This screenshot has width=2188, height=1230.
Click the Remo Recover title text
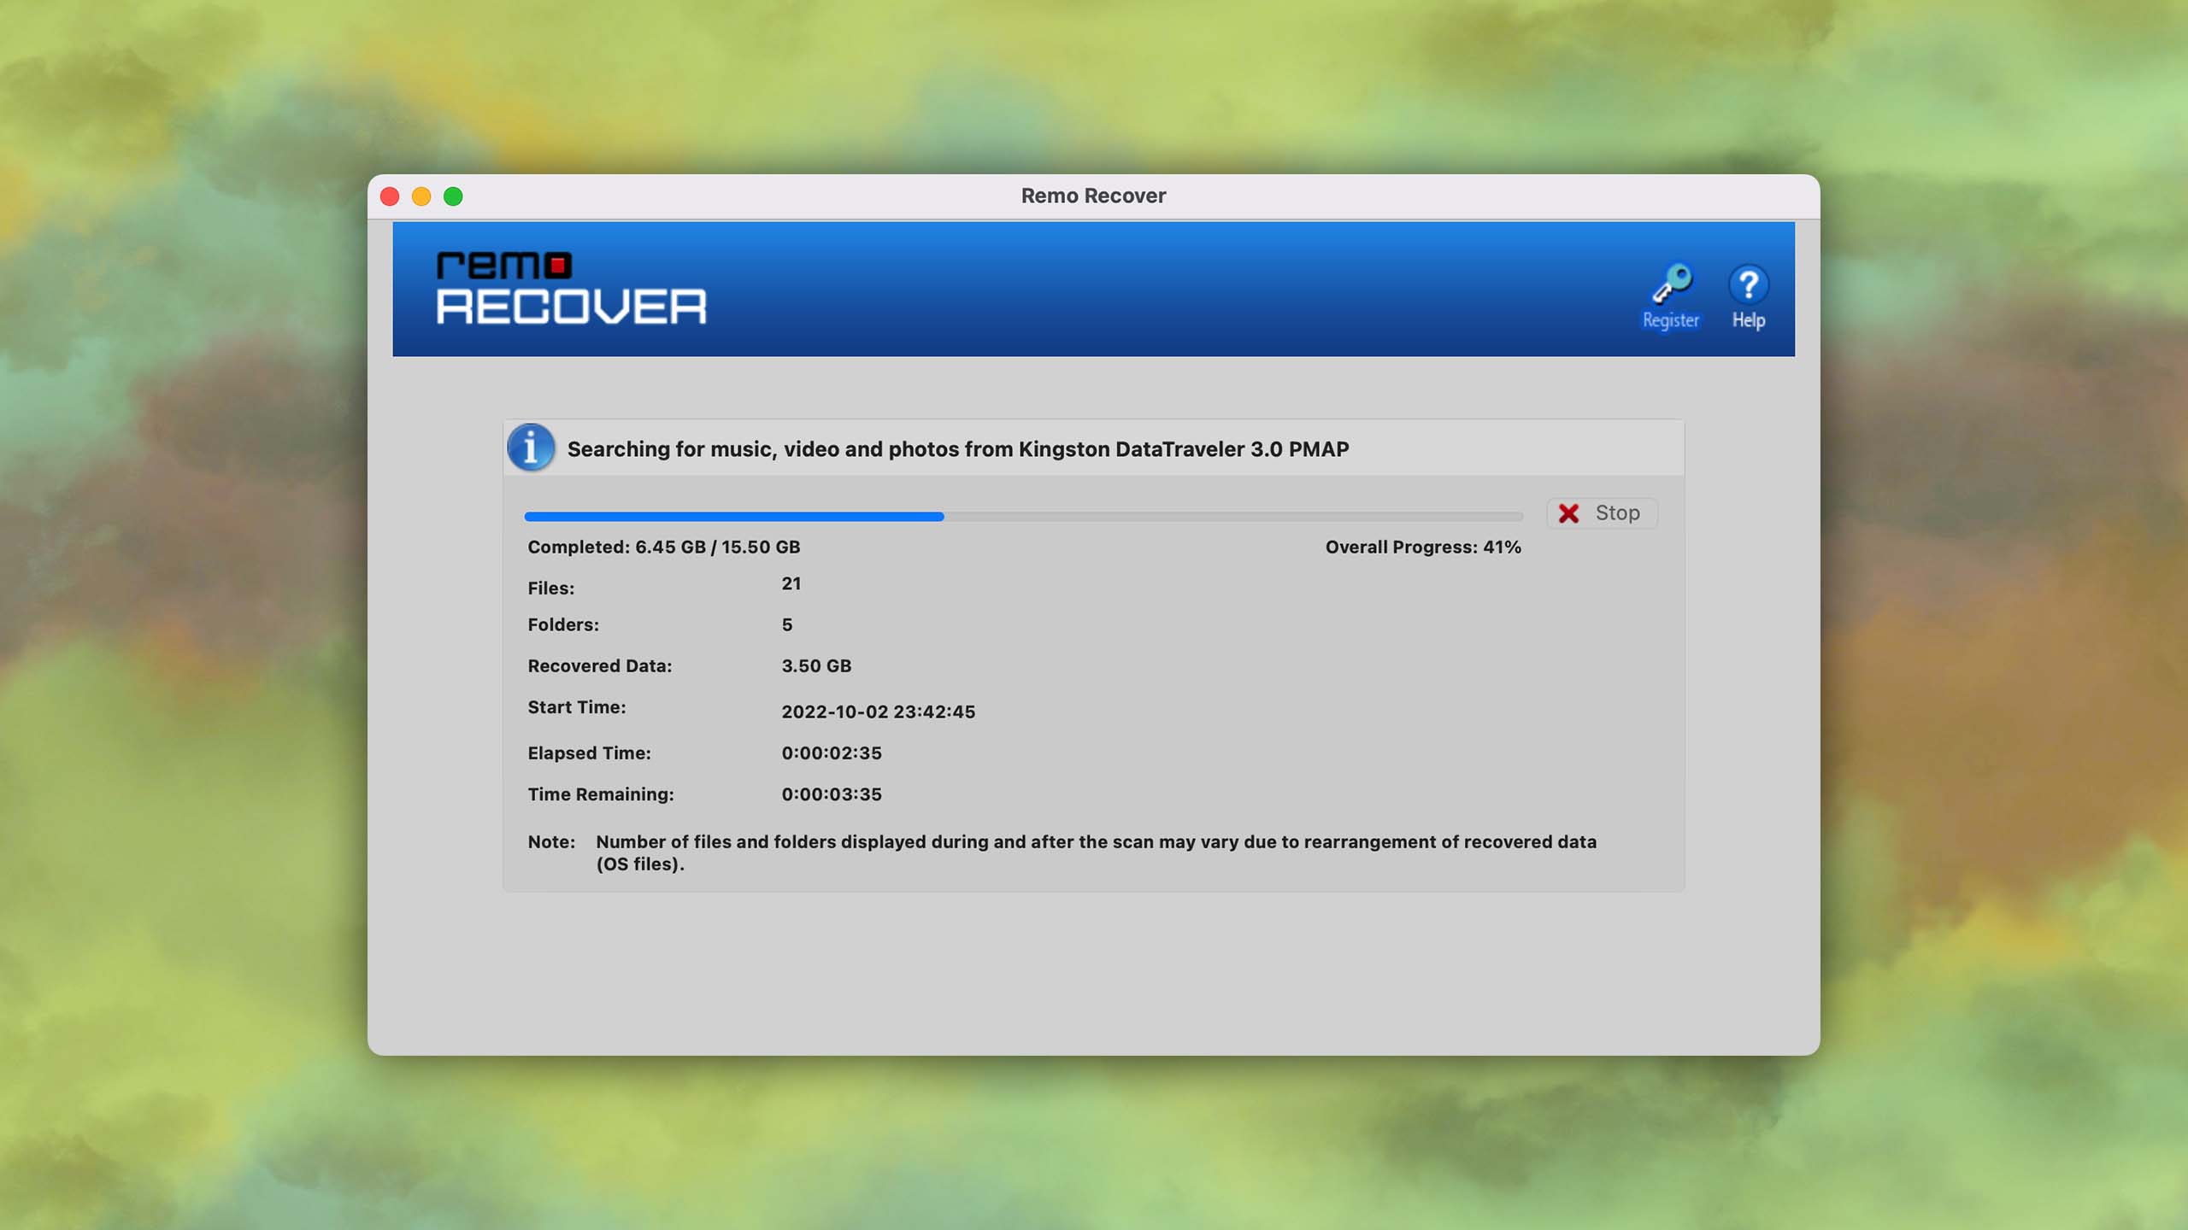click(1093, 196)
